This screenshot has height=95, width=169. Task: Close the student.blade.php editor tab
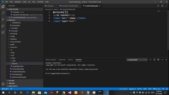point(100,6)
